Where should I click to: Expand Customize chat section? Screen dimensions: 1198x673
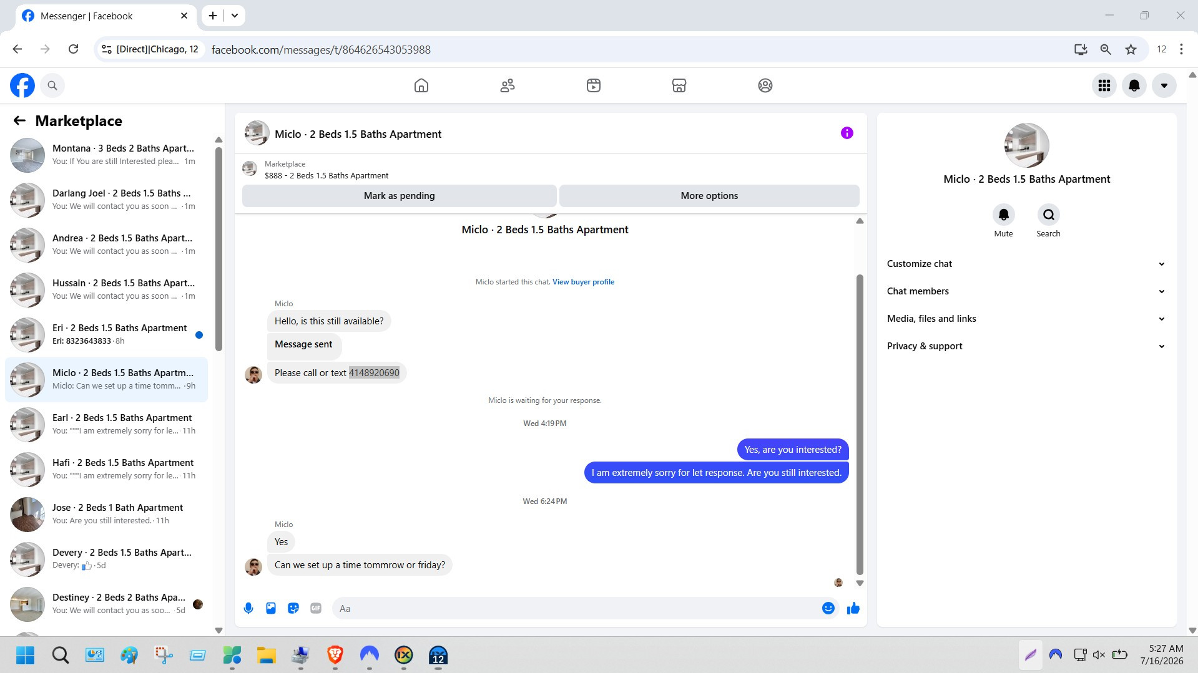1026,264
